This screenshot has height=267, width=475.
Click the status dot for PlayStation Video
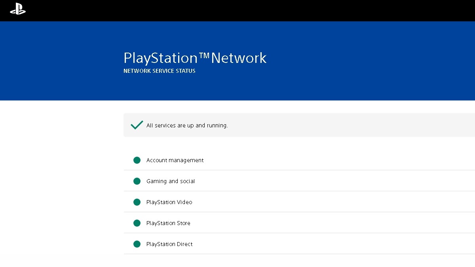(137, 202)
